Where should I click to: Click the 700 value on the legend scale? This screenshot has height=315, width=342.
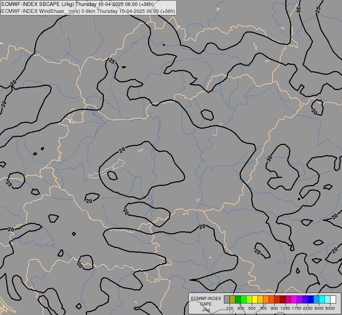(x=263, y=308)
